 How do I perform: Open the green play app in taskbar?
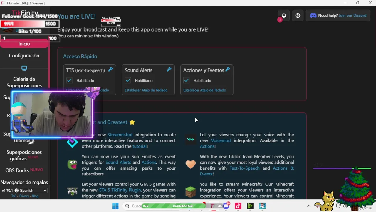click(250, 206)
